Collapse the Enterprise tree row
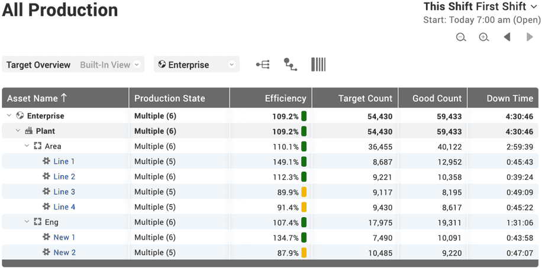The image size is (542, 268). tap(9, 116)
